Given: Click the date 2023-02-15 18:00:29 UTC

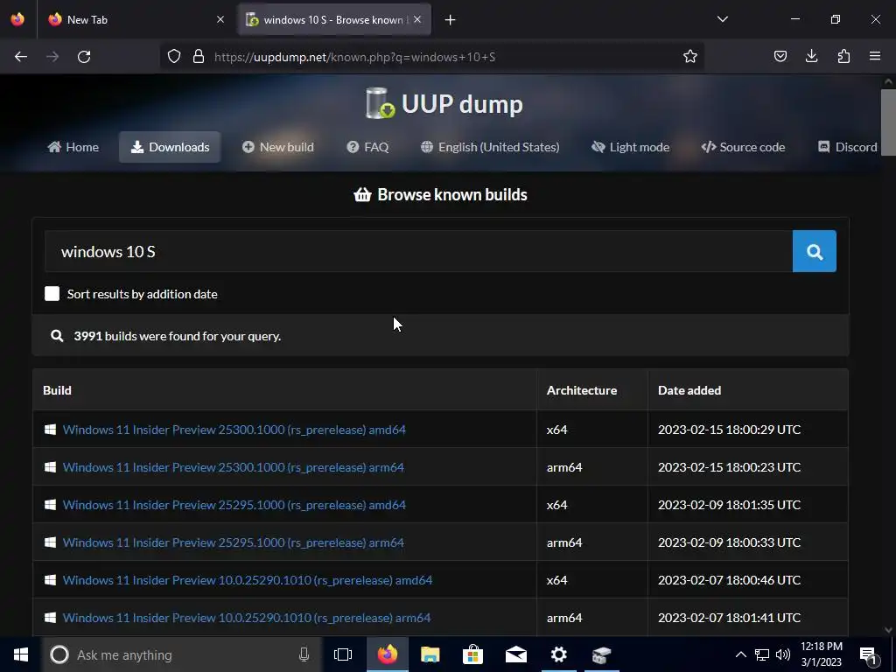Looking at the screenshot, I should (729, 429).
